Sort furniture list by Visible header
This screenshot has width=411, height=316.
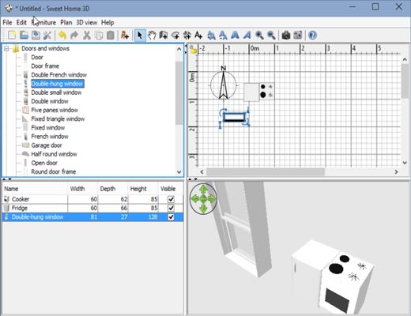171,189
